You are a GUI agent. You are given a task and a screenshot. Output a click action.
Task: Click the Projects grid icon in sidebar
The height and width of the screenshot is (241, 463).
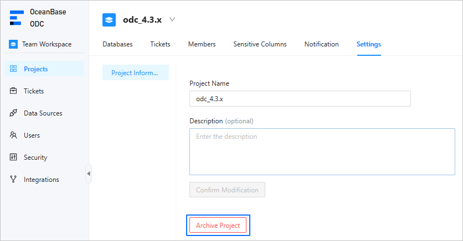14,69
